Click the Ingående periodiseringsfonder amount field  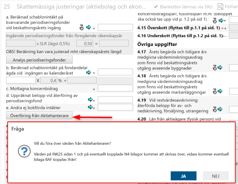tap(21, 43)
